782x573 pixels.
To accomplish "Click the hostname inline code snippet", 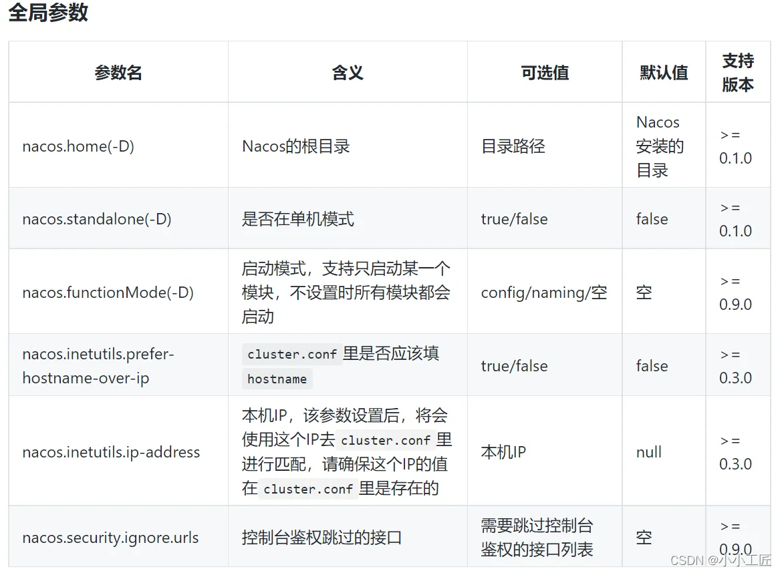I will pyautogui.click(x=277, y=379).
